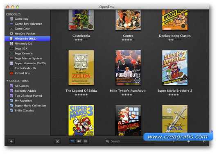Select Super Mario Bros 3 cover
The image size is (217, 154).
81,120
